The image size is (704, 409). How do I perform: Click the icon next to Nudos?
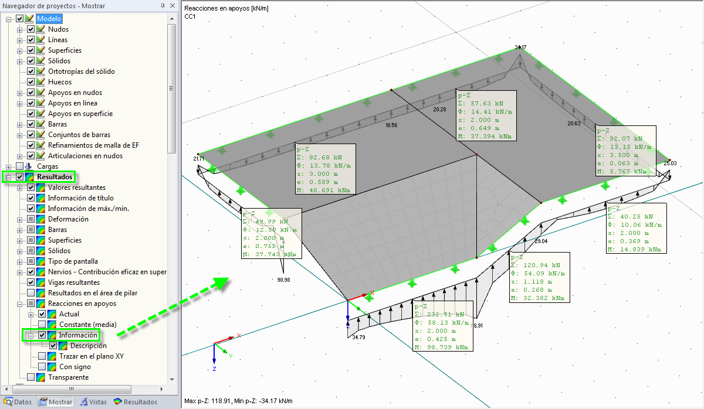pyautogui.click(x=40, y=29)
